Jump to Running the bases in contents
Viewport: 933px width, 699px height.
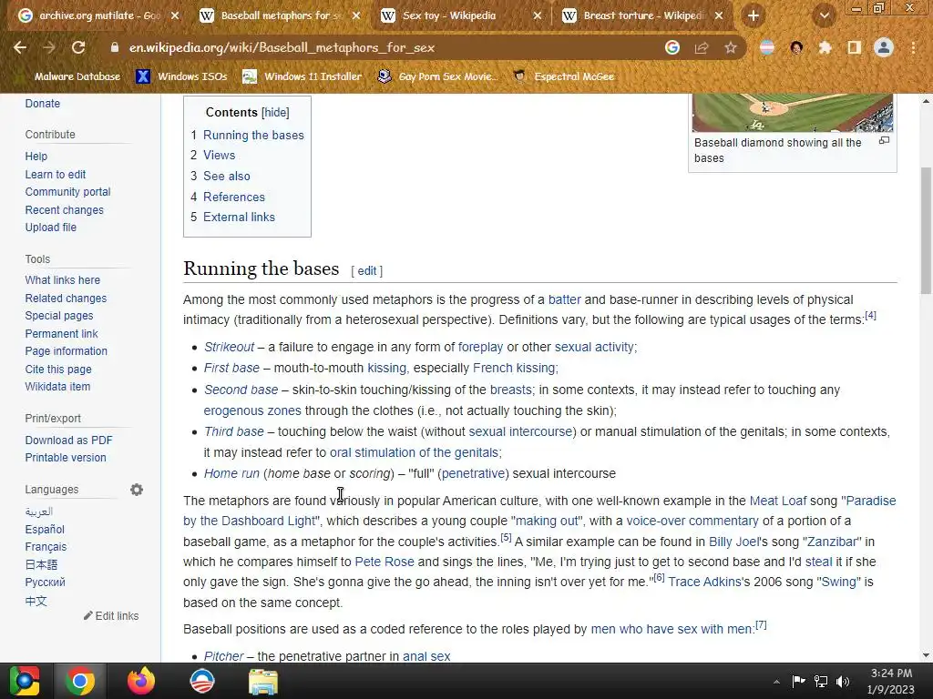point(253,135)
